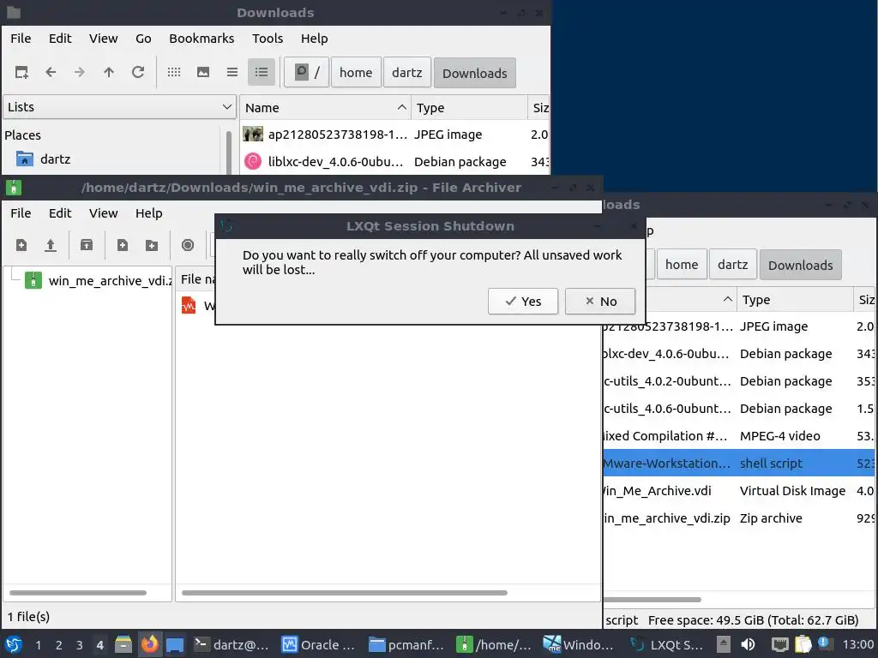Confirm shutdown with Yes button
Viewport: 878px width, 658px height.
coord(523,301)
